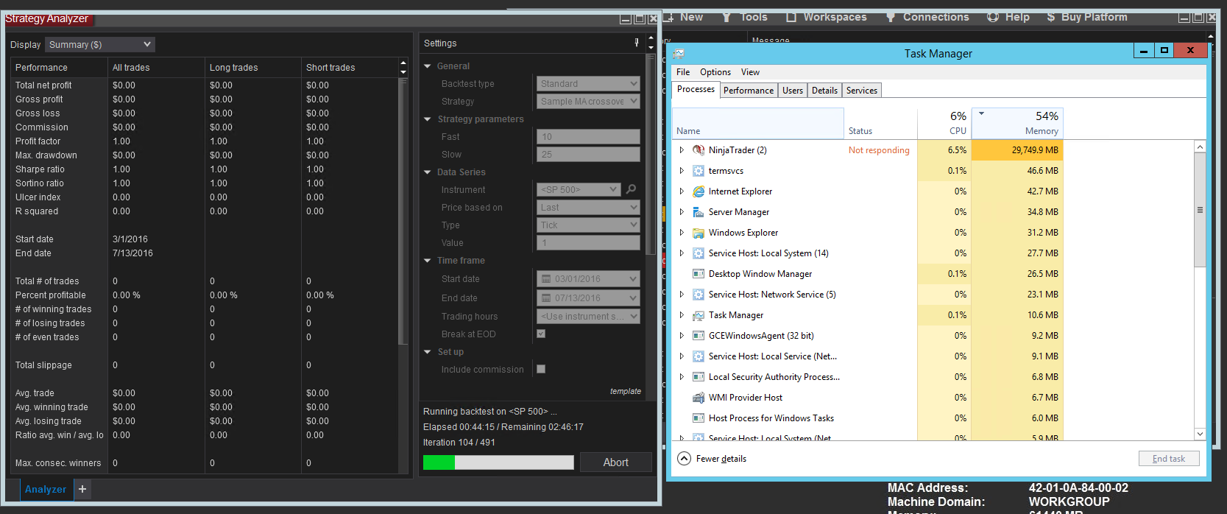Toggle Break at EOD checkbox
Image resolution: width=1227 pixels, height=514 pixels.
click(541, 334)
